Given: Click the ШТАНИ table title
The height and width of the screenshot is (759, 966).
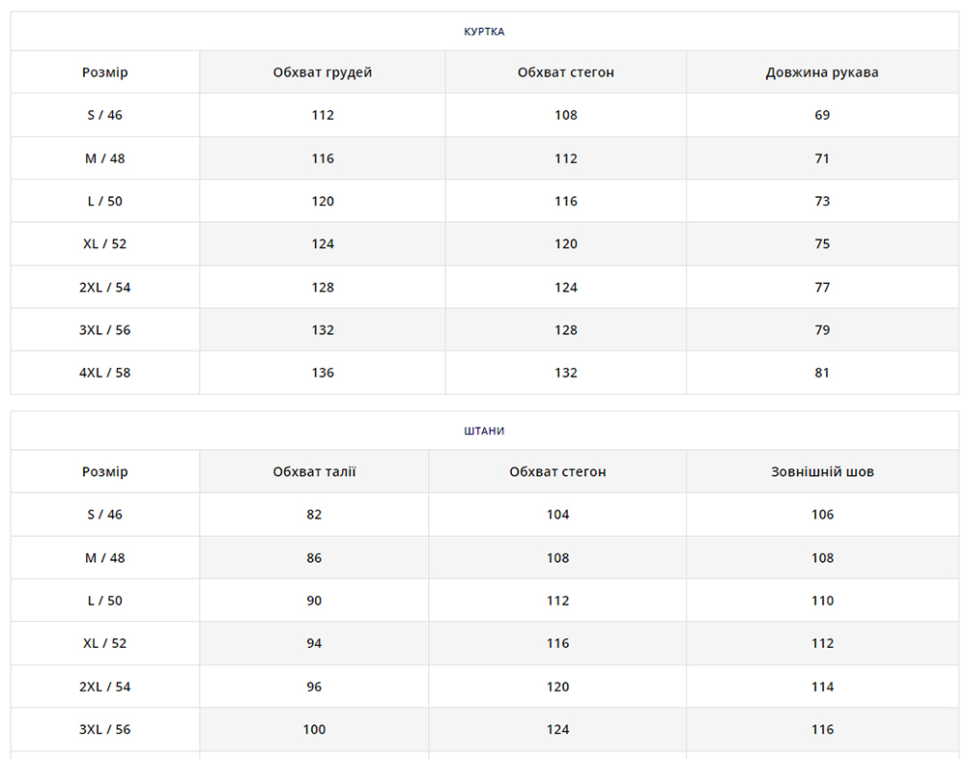Looking at the screenshot, I should click(484, 431).
